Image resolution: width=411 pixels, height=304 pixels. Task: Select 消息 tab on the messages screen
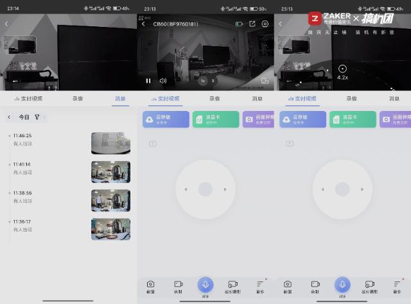[x=120, y=99]
